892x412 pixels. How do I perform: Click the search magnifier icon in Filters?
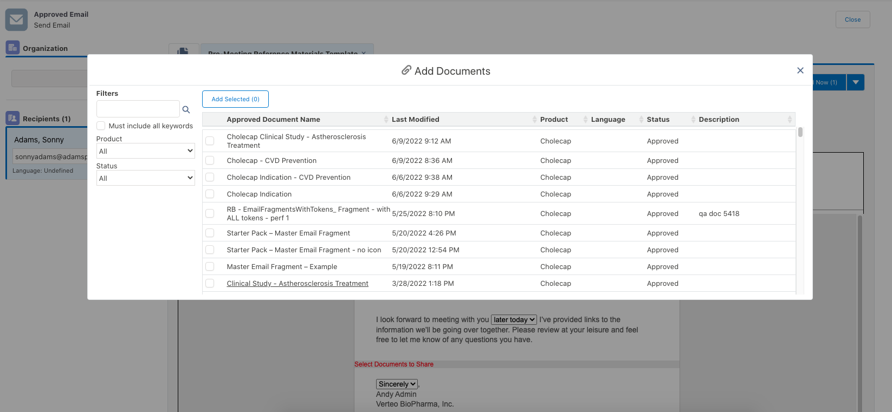pyautogui.click(x=186, y=109)
